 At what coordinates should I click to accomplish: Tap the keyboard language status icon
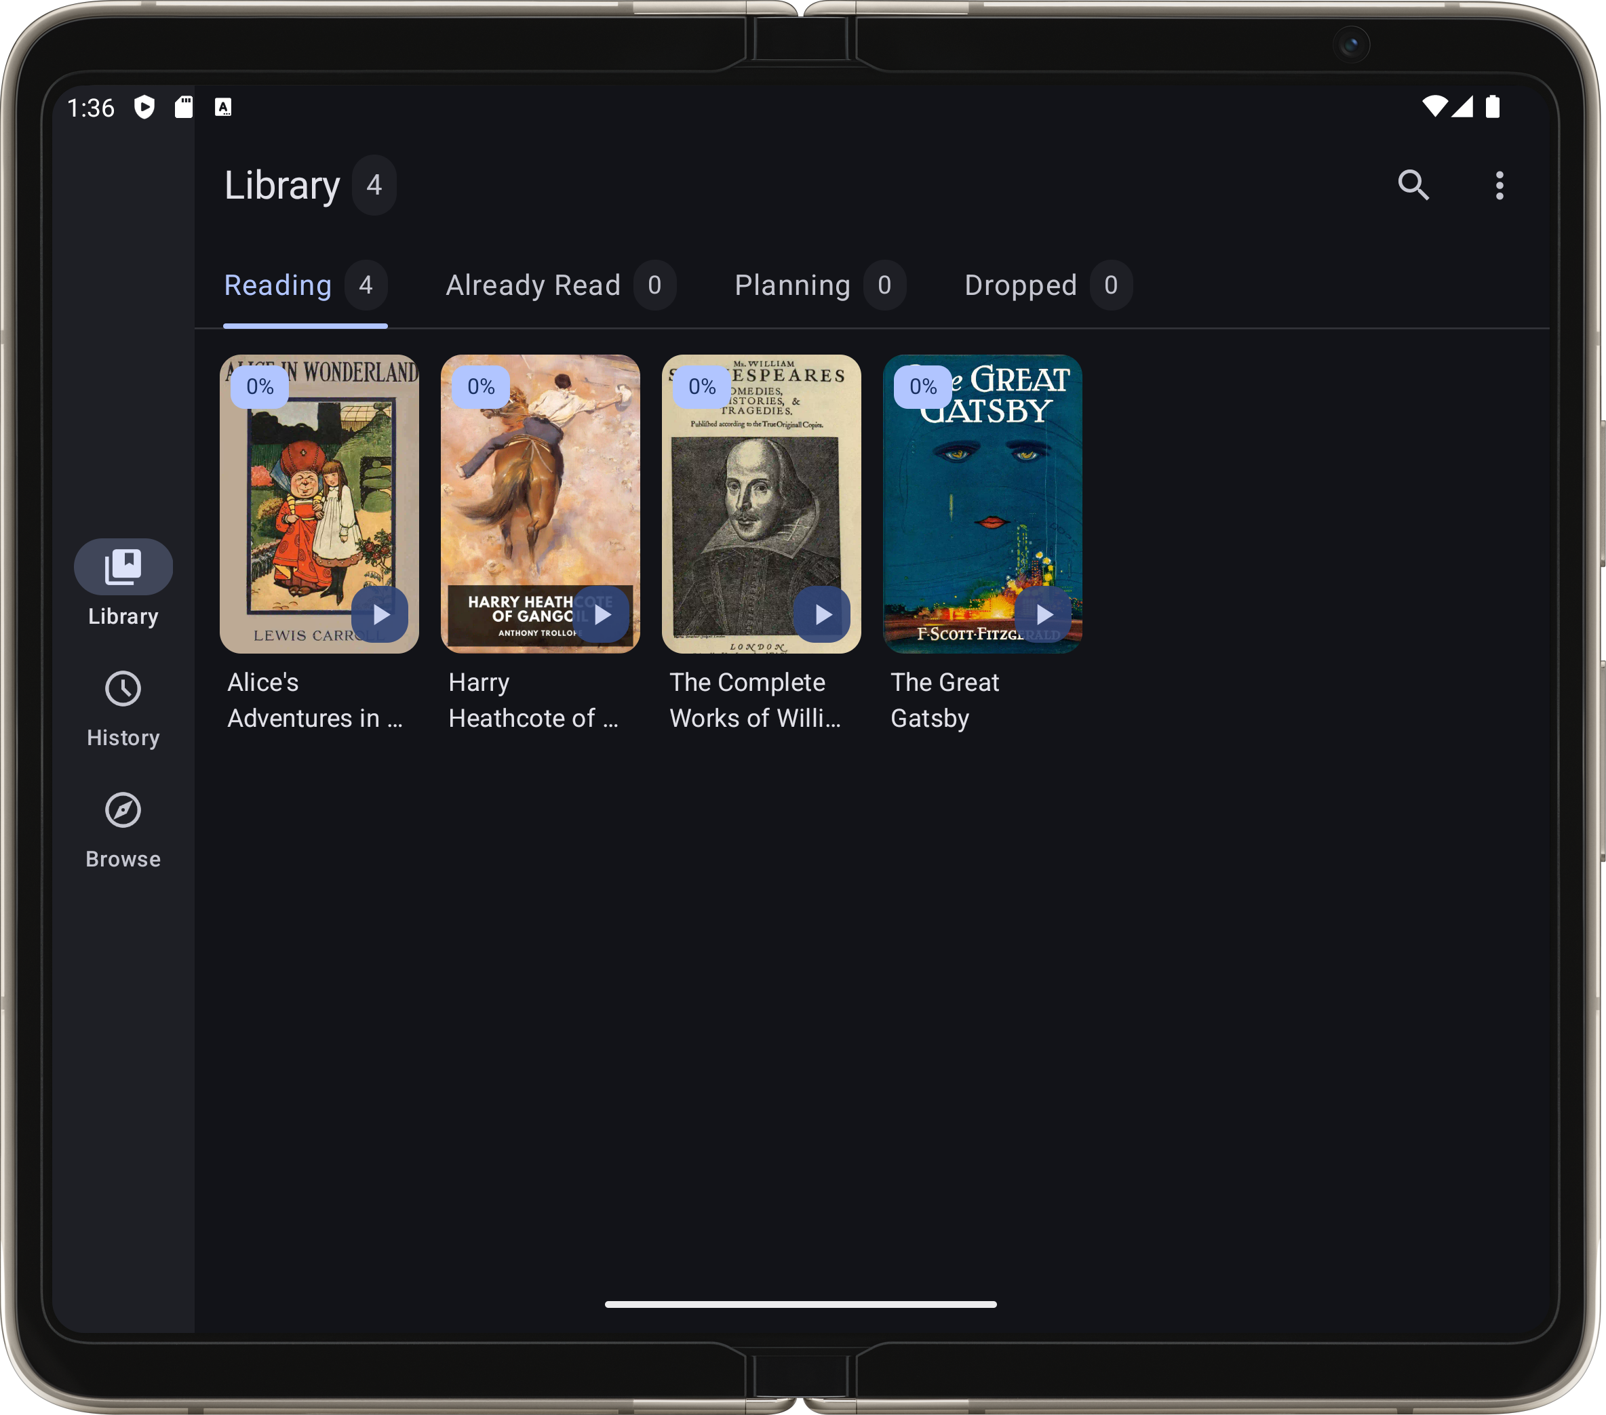pos(223,108)
